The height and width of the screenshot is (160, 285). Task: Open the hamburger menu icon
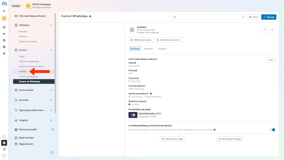(4, 11)
